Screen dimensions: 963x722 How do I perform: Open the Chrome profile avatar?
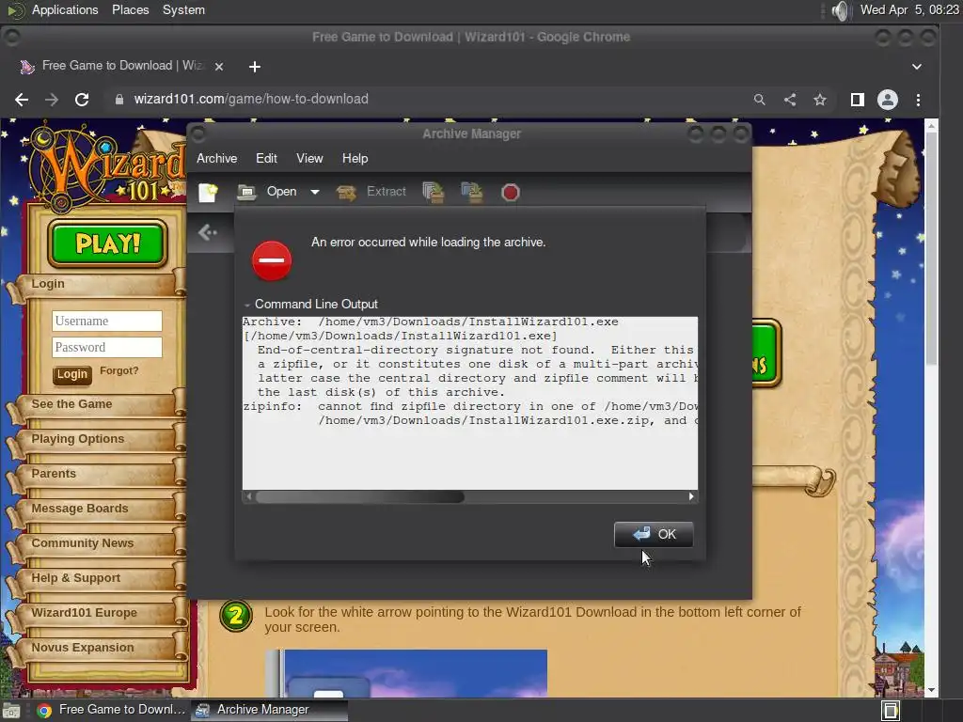coord(888,100)
